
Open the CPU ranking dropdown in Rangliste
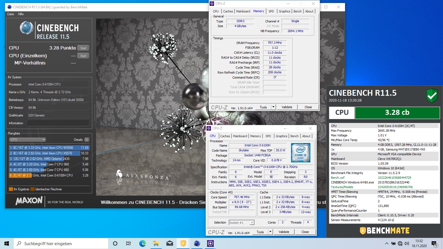tap(27, 140)
